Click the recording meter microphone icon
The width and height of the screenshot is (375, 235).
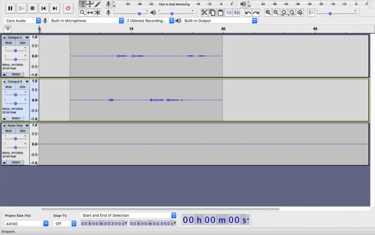tap(108, 4)
